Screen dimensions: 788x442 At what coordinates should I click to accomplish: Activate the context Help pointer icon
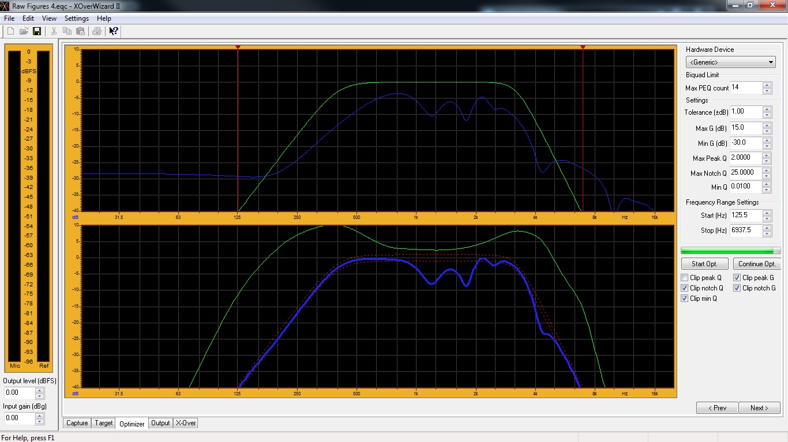click(x=113, y=31)
